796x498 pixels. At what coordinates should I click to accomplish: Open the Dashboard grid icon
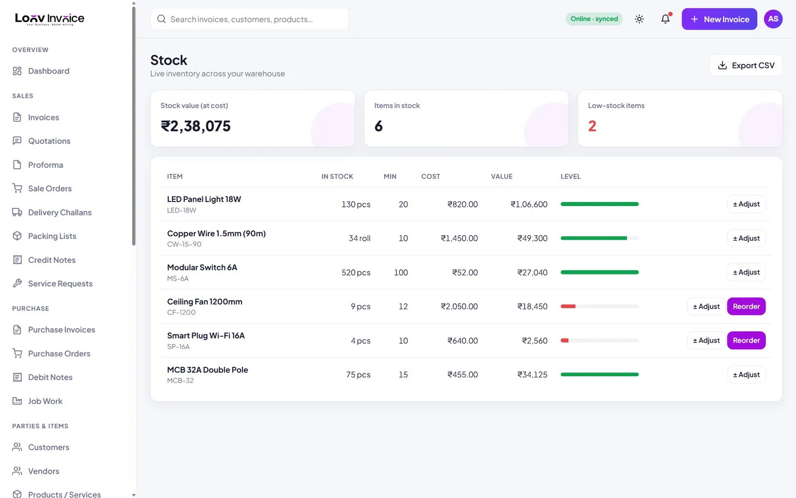pyautogui.click(x=17, y=71)
